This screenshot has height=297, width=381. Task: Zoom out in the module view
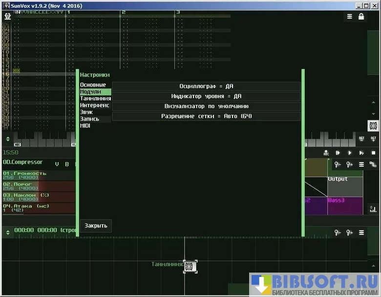[338, 165]
